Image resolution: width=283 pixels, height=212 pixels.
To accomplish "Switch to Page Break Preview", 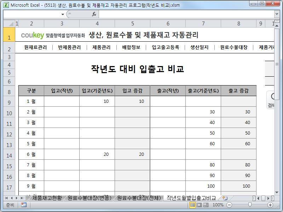I will click(x=206, y=205).
